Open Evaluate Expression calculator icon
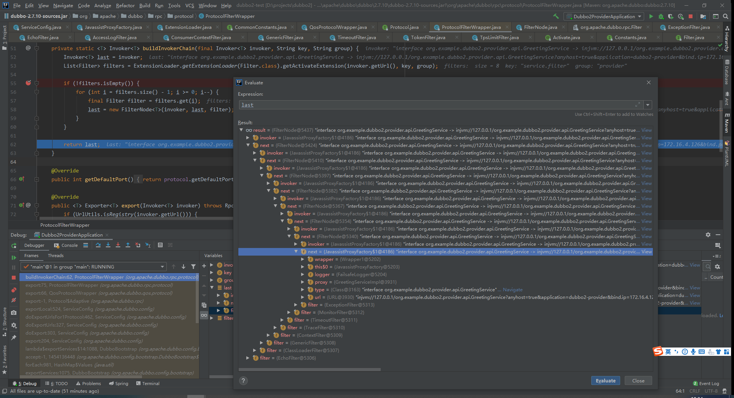 [x=160, y=245]
